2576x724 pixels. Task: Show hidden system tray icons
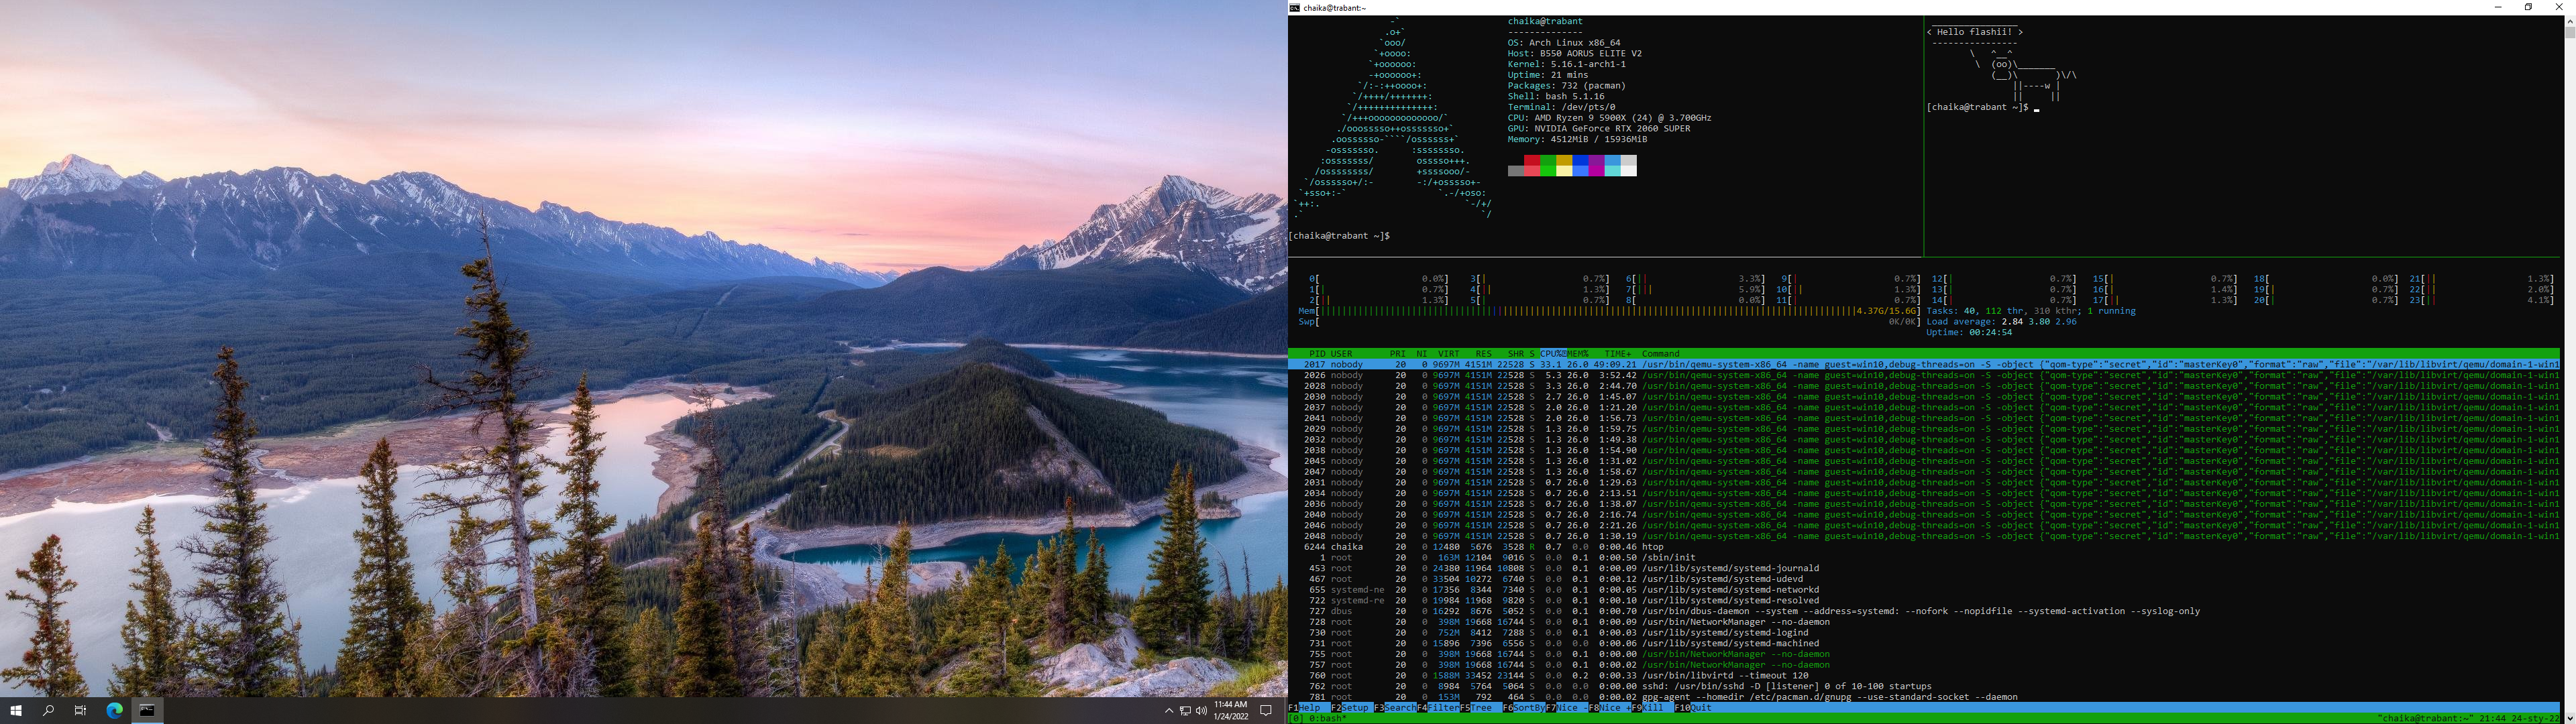[1168, 711]
